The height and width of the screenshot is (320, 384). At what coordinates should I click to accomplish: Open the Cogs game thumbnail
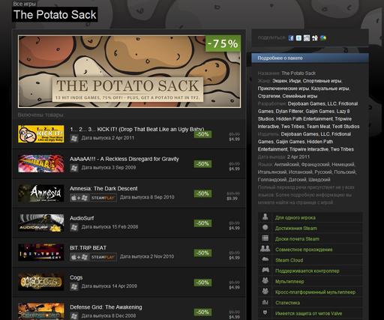coord(41,283)
